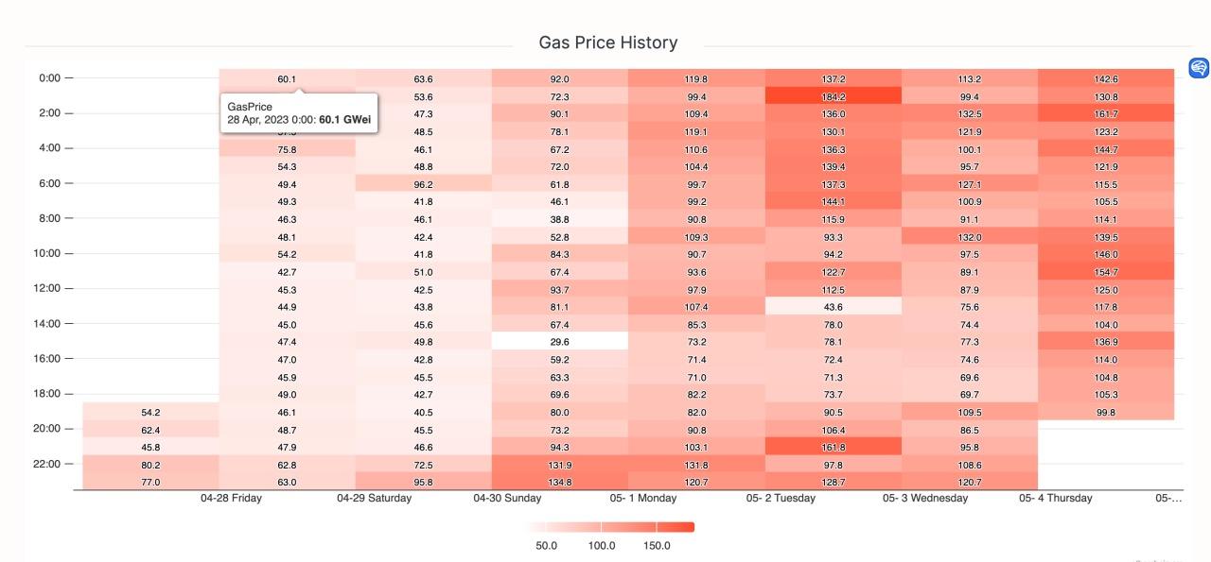Click the blue brain extension icon

(1199, 68)
